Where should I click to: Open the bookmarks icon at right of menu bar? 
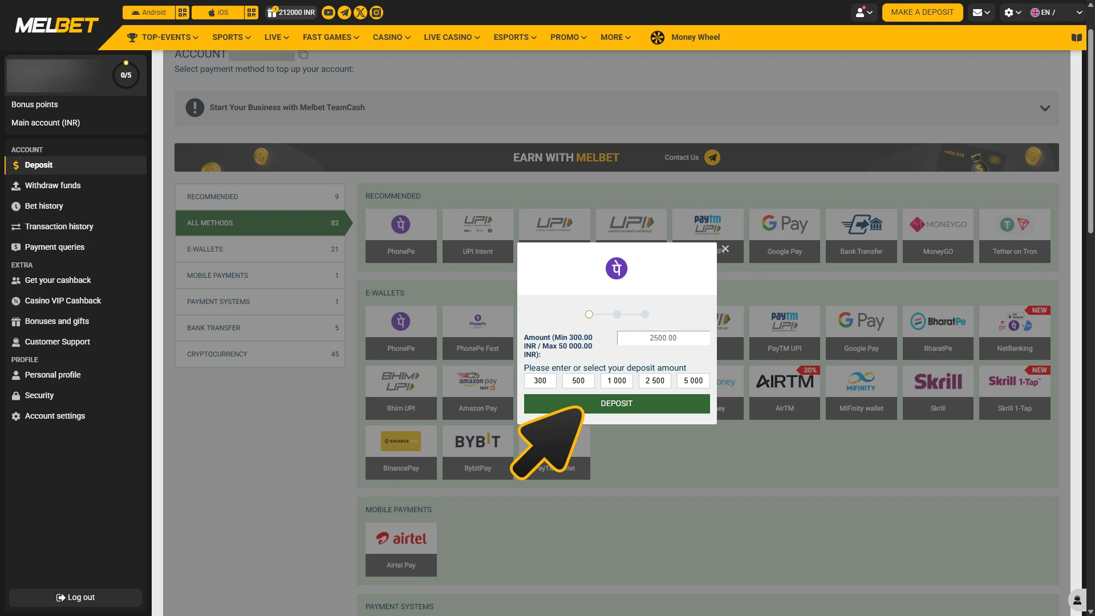pos(1076,38)
